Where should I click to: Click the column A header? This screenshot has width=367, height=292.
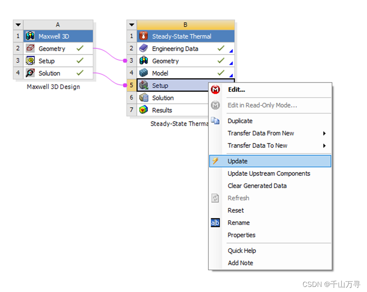58,25
